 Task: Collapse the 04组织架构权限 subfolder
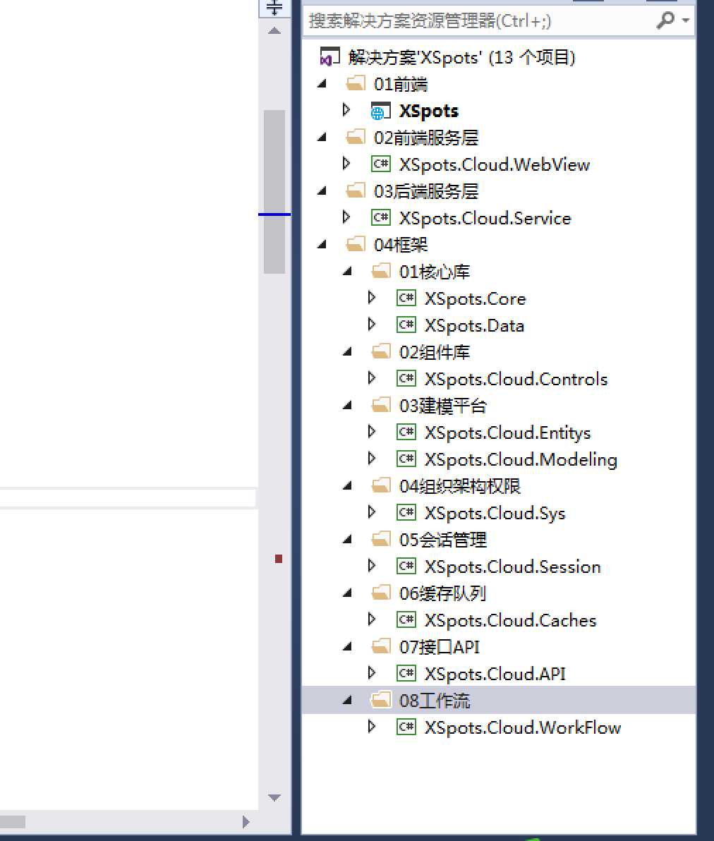coord(347,486)
